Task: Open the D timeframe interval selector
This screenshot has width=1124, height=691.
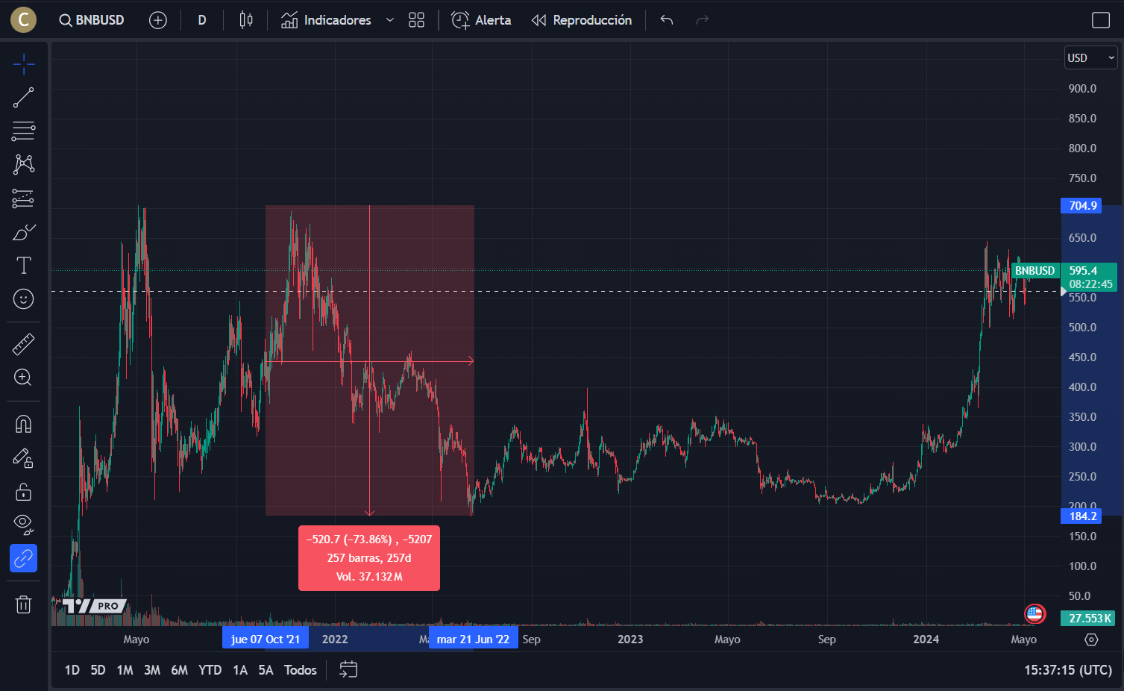Action: click(202, 20)
